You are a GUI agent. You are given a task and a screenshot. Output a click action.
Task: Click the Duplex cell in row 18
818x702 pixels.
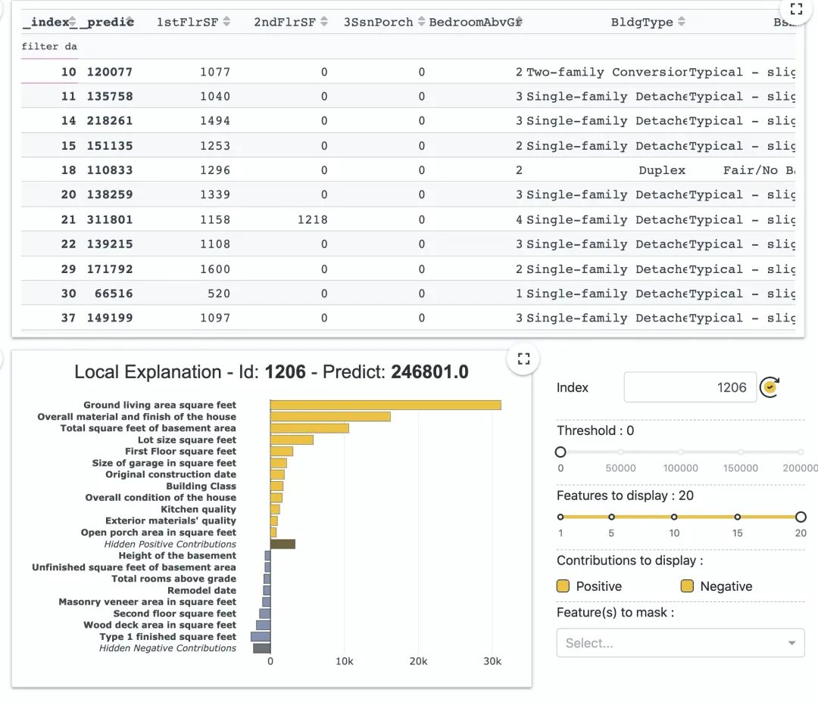tap(661, 170)
